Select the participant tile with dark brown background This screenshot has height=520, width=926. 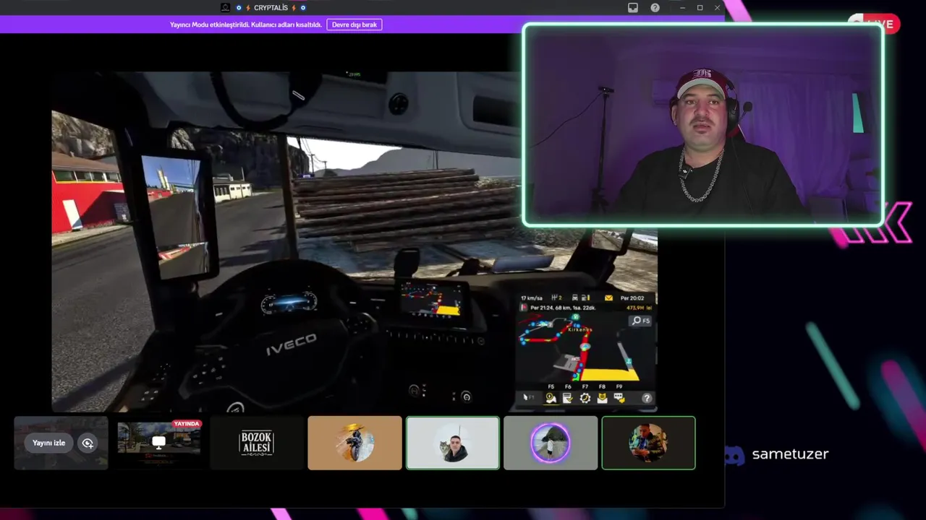point(648,443)
